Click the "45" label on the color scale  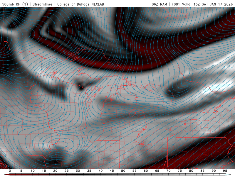(x=112, y=171)
